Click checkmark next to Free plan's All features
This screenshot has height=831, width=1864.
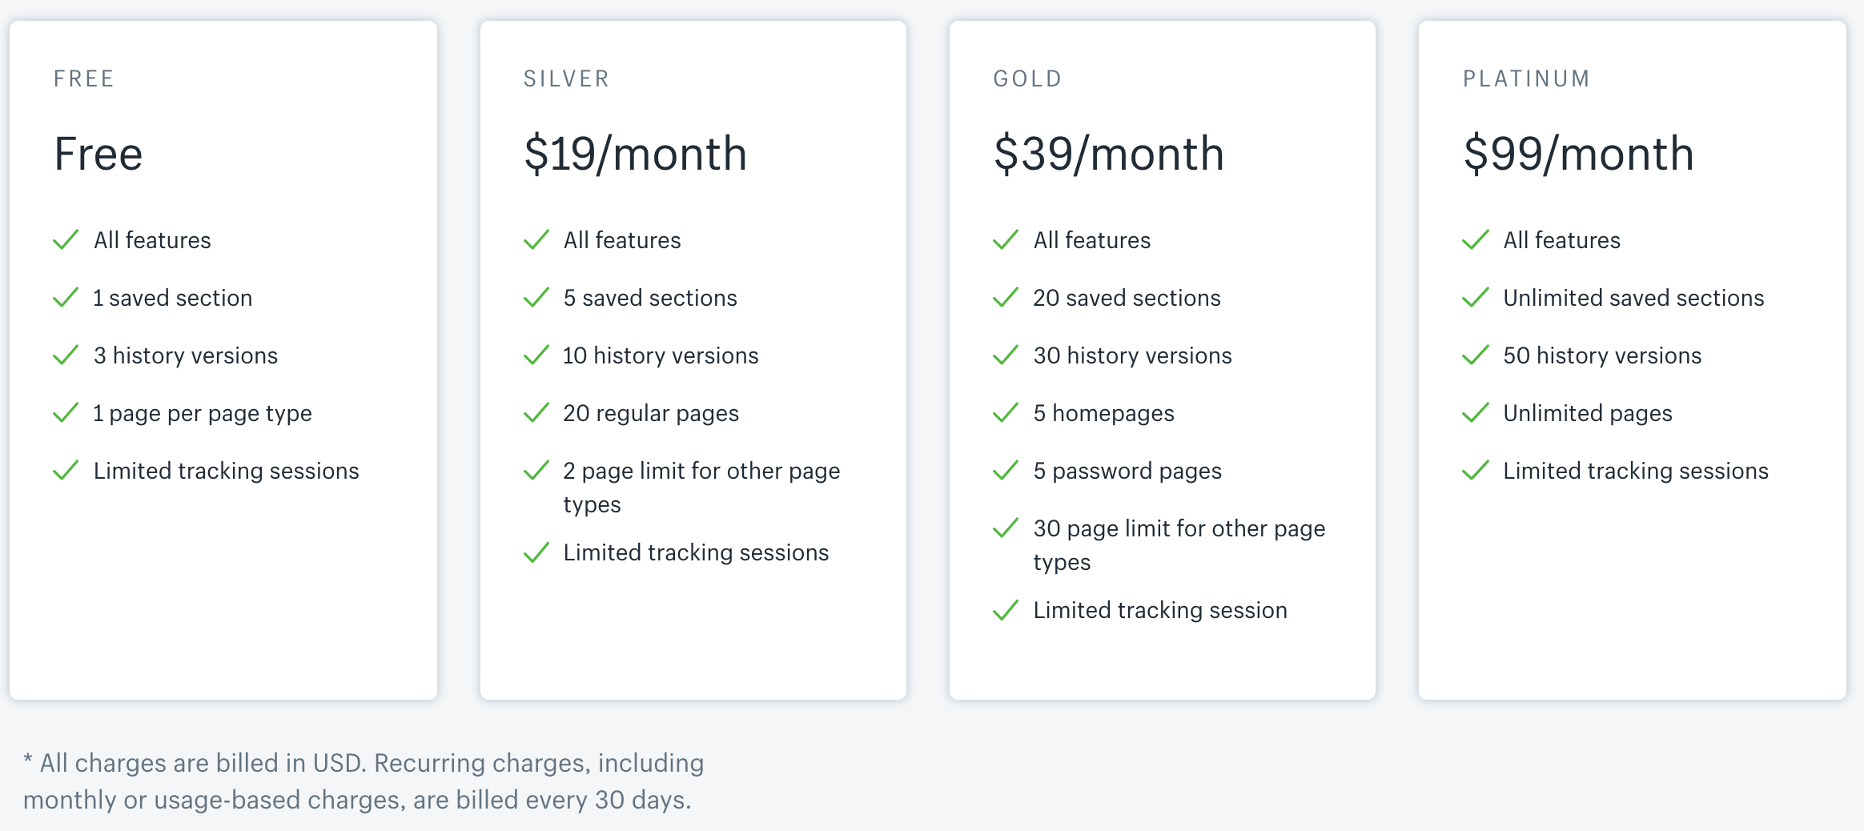pos(66,239)
